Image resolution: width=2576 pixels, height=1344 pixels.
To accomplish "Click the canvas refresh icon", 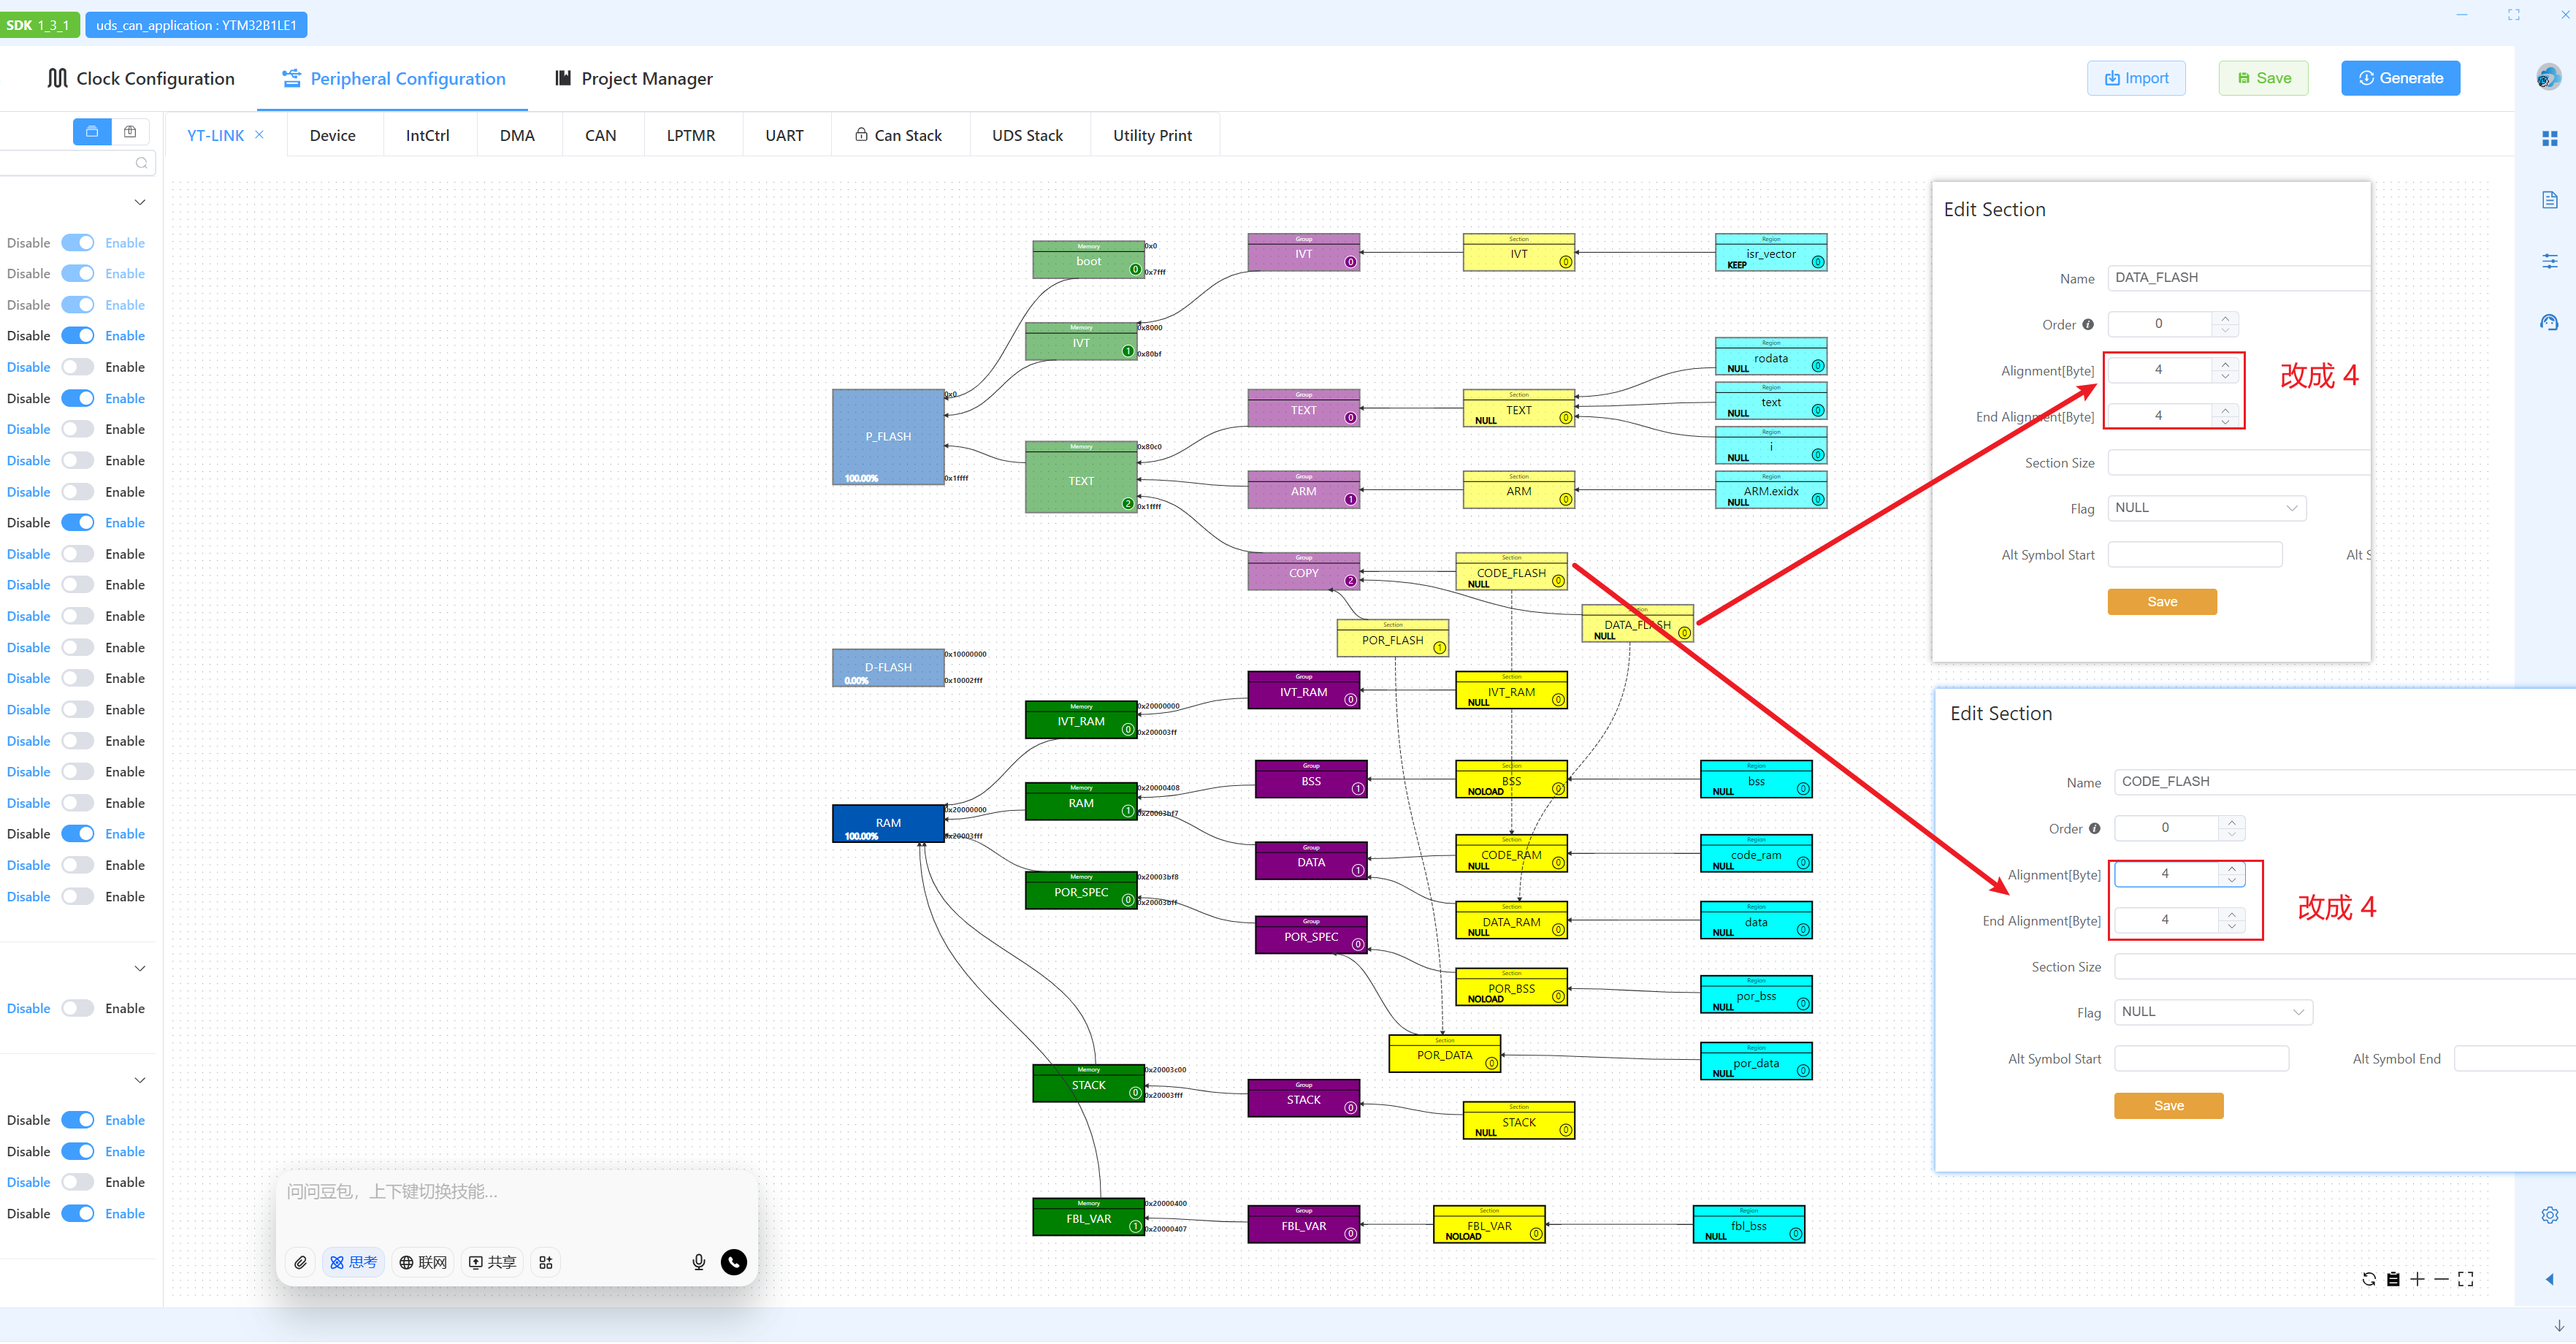I will tap(2368, 1279).
